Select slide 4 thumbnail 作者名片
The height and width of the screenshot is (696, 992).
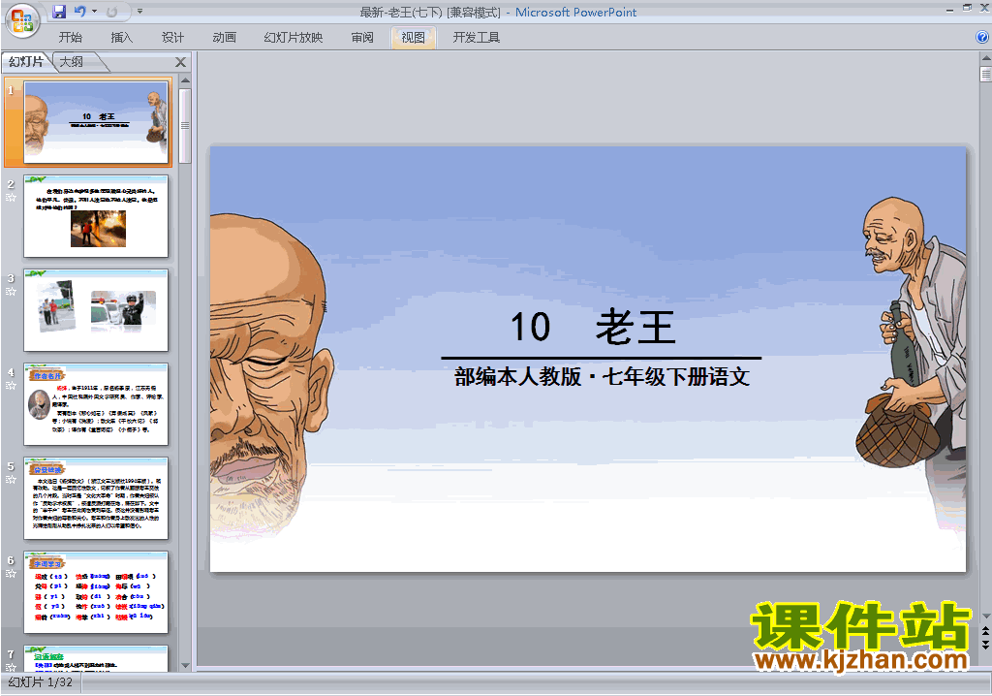[x=96, y=404]
